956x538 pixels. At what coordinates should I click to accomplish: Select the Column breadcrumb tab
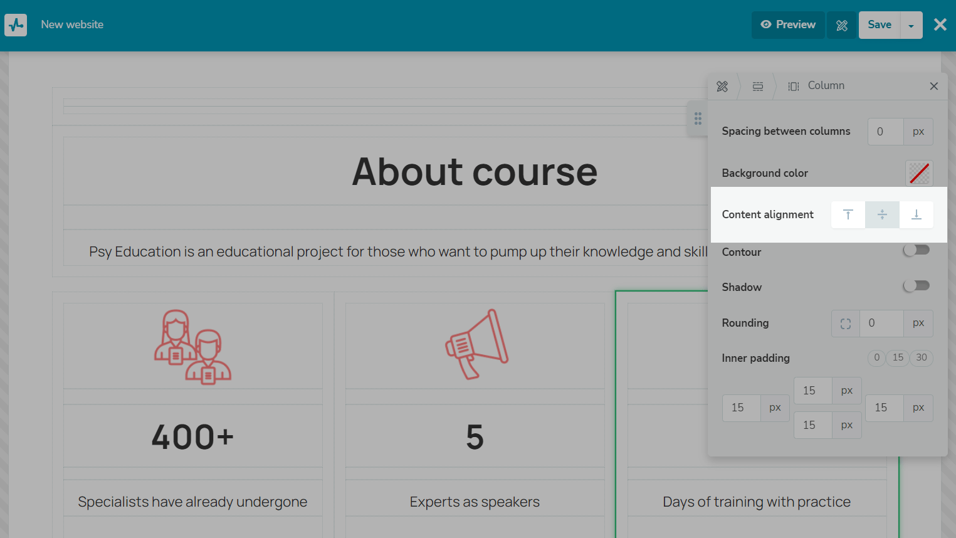(x=817, y=86)
